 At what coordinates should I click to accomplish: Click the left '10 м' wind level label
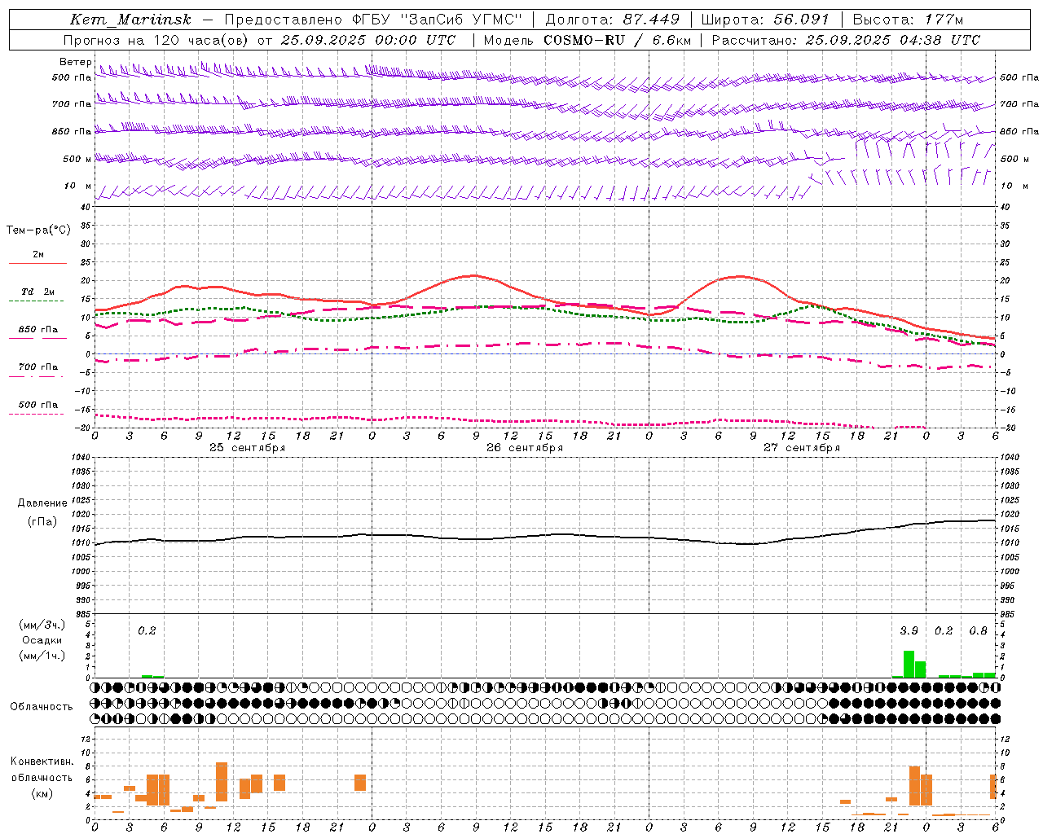[78, 186]
